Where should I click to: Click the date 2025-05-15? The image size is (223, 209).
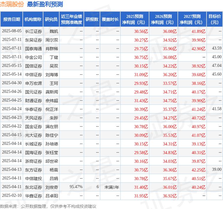click(x=12, y=65)
